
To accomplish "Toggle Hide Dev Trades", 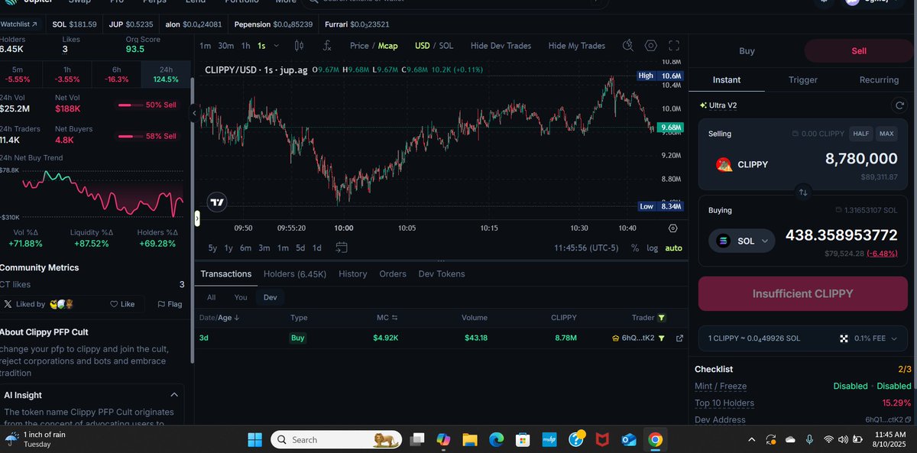I will tap(501, 46).
